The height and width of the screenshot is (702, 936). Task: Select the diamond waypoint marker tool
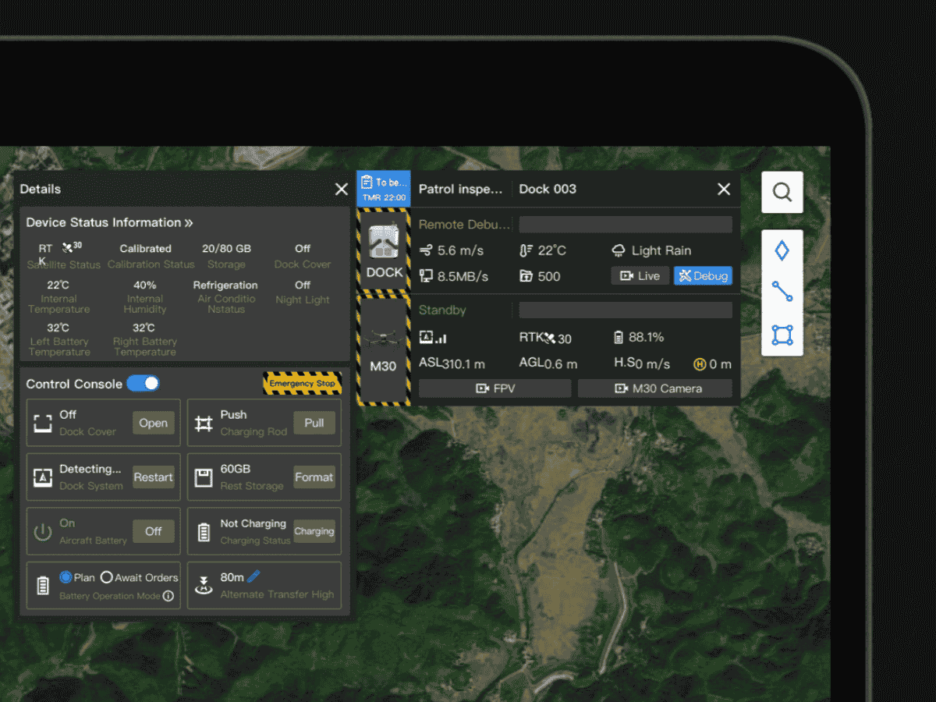click(x=782, y=250)
